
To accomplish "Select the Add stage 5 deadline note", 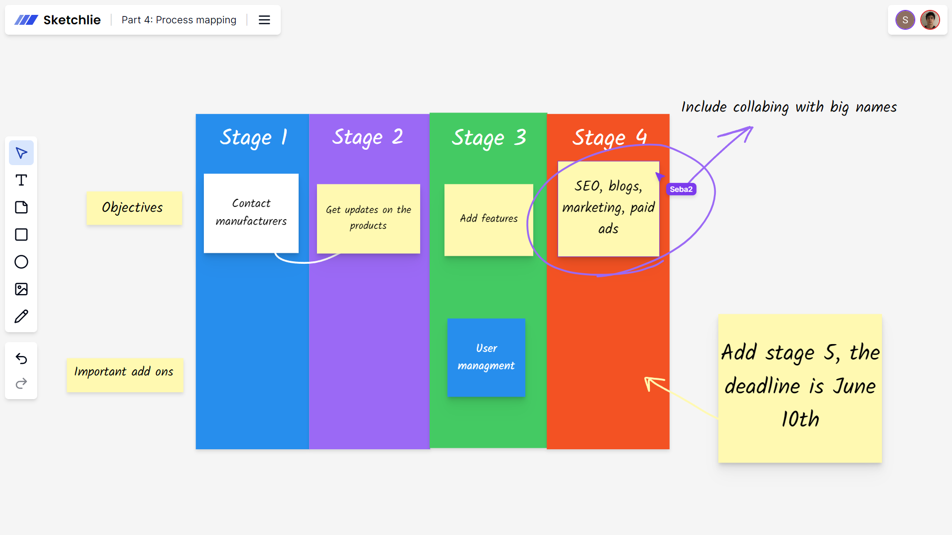I will tap(800, 388).
